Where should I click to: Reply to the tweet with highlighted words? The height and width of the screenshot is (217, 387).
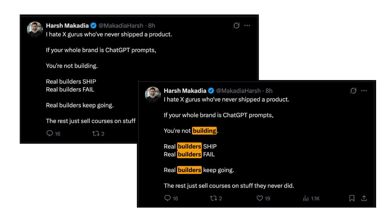coord(167,198)
